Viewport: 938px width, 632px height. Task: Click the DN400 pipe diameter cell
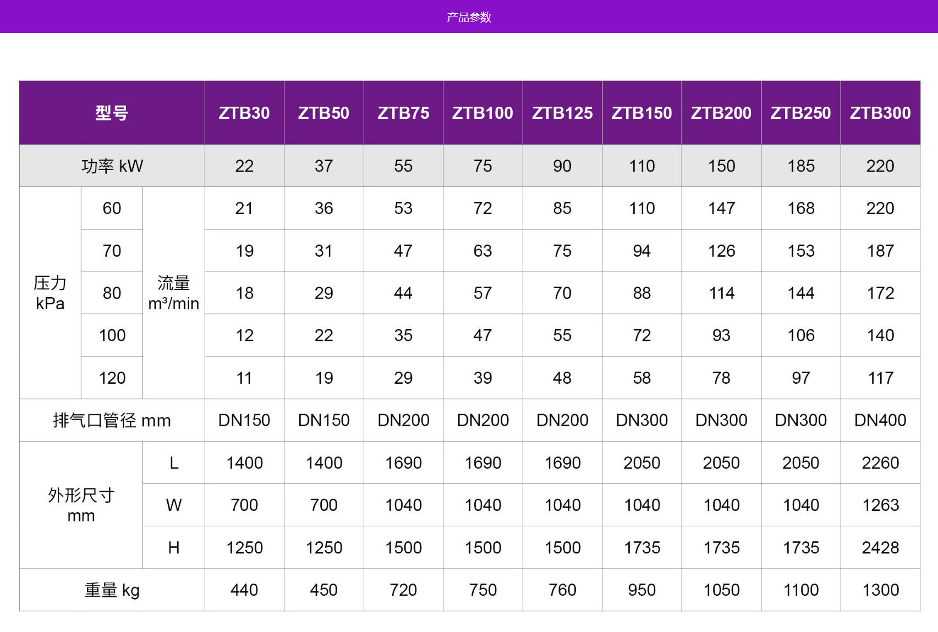pos(880,420)
